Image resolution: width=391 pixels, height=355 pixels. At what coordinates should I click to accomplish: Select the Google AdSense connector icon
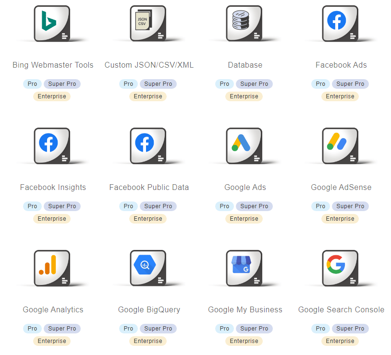tap(340, 146)
